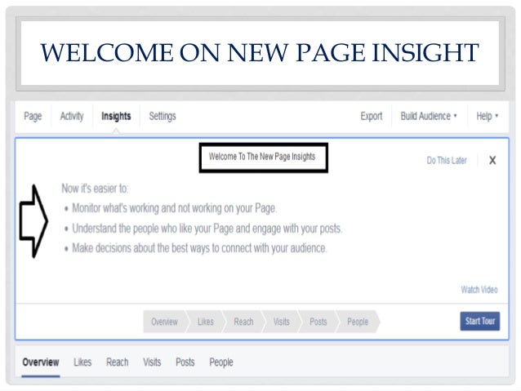Click the 'Make decisions about the best ways' bullet
The height and width of the screenshot is (391, 521).
click(199, 248)
